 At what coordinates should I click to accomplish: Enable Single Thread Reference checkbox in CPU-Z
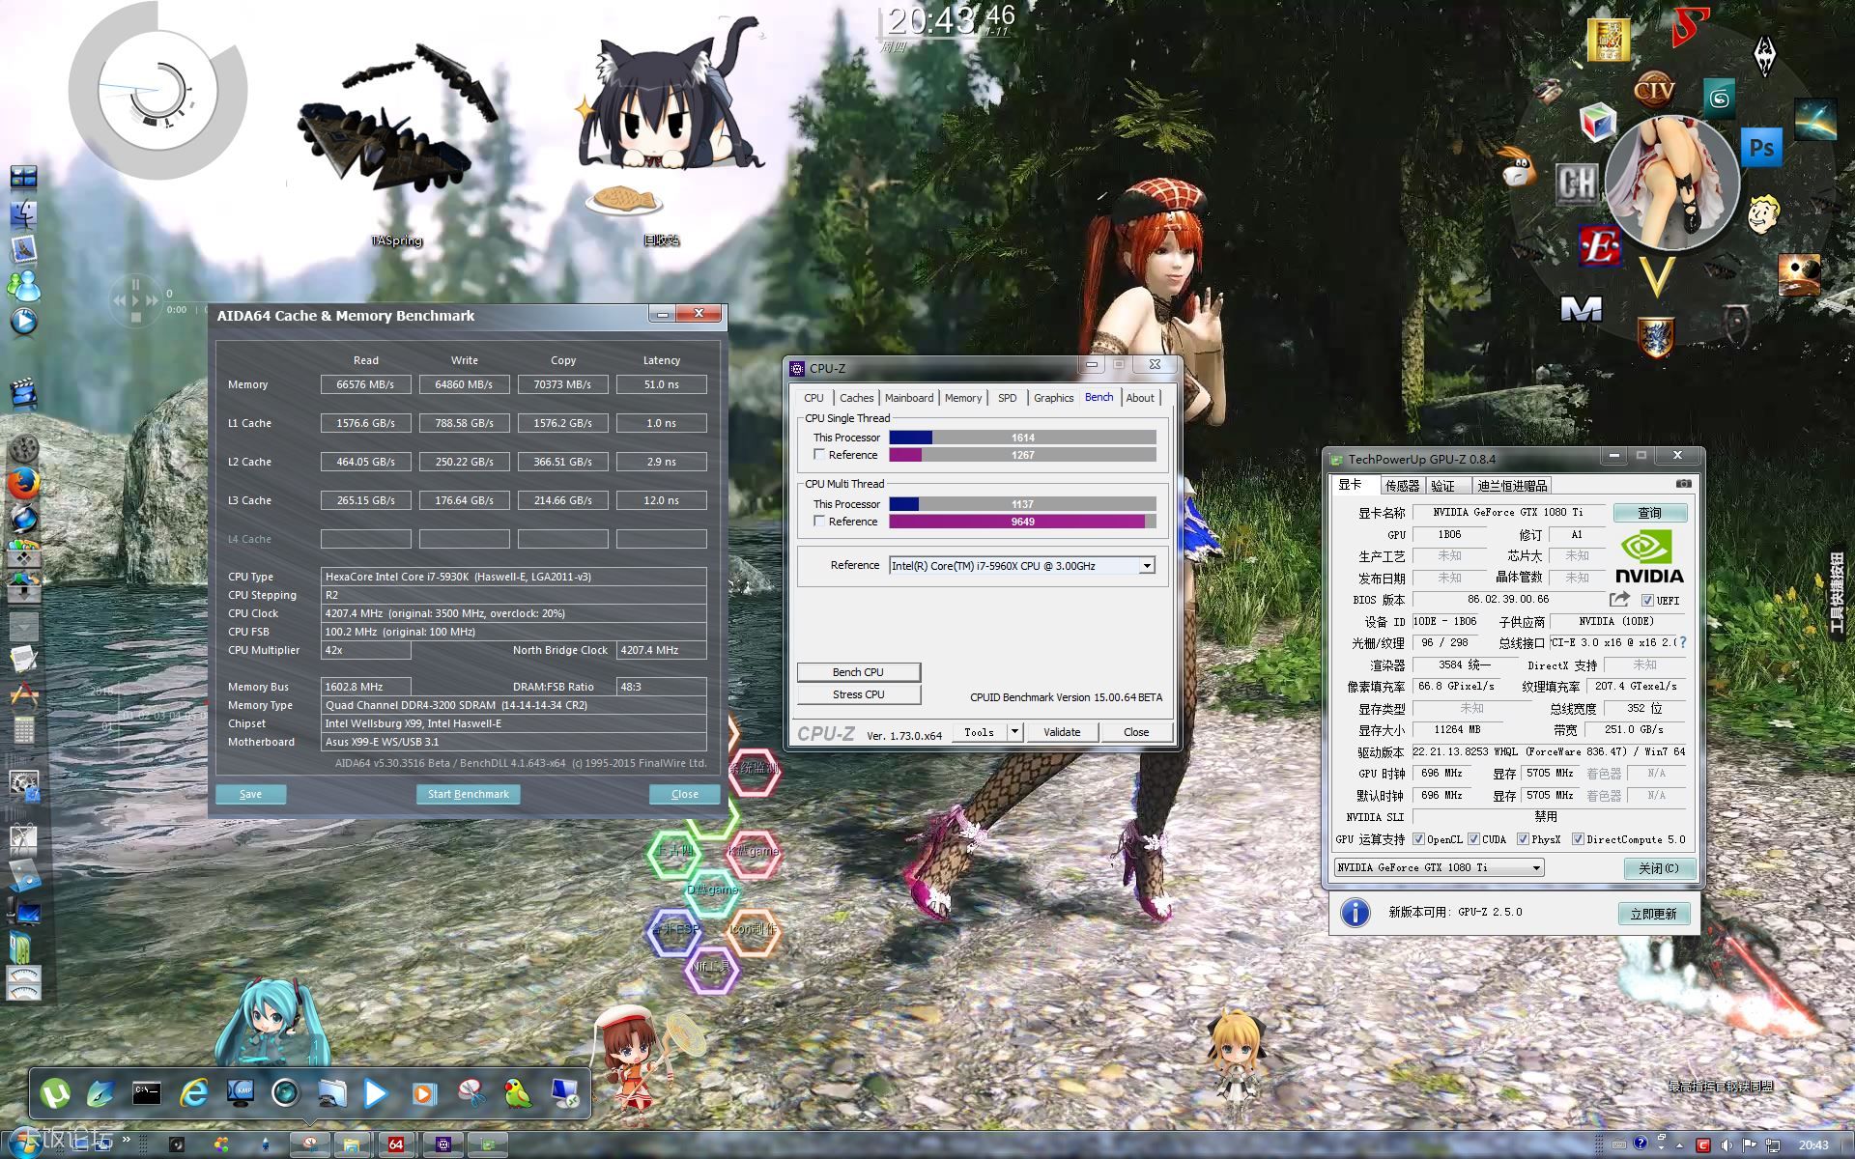pyautogui.click(x=819, y=455)
